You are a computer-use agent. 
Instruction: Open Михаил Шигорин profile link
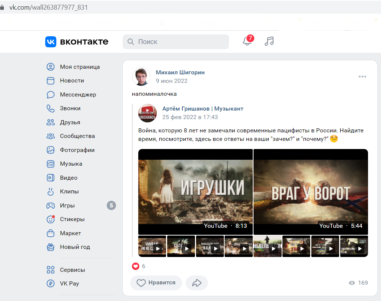pos(180,72)
